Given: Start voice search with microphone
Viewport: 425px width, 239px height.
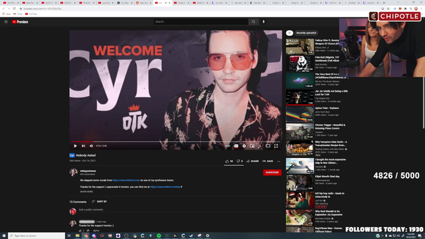Looking at the screenshot, I should pyautogui.click(x=264, y=22).
